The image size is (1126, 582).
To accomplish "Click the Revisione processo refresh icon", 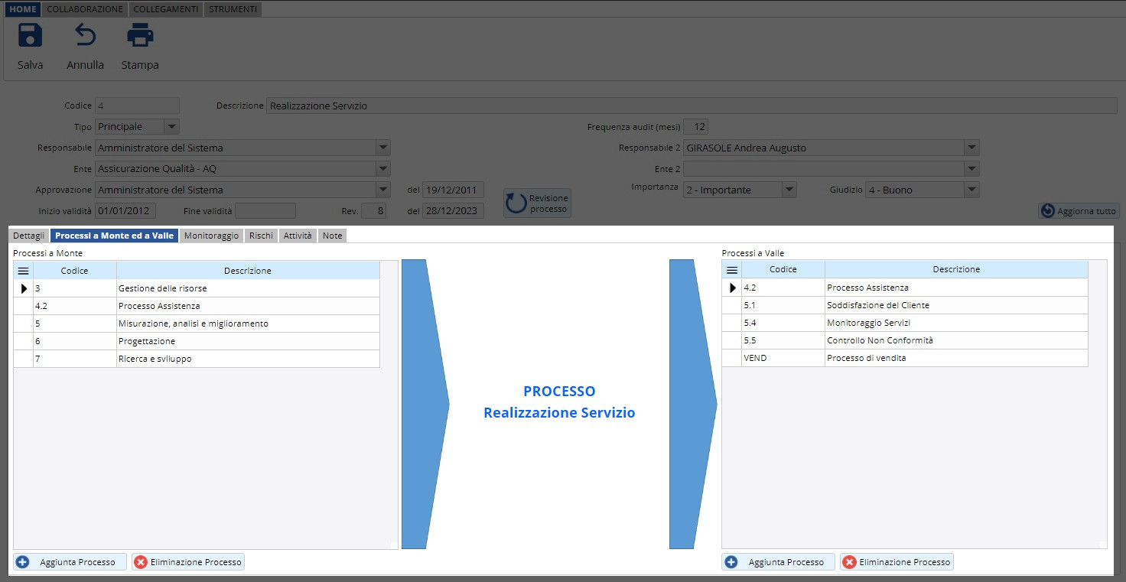I will coord(517,203).
